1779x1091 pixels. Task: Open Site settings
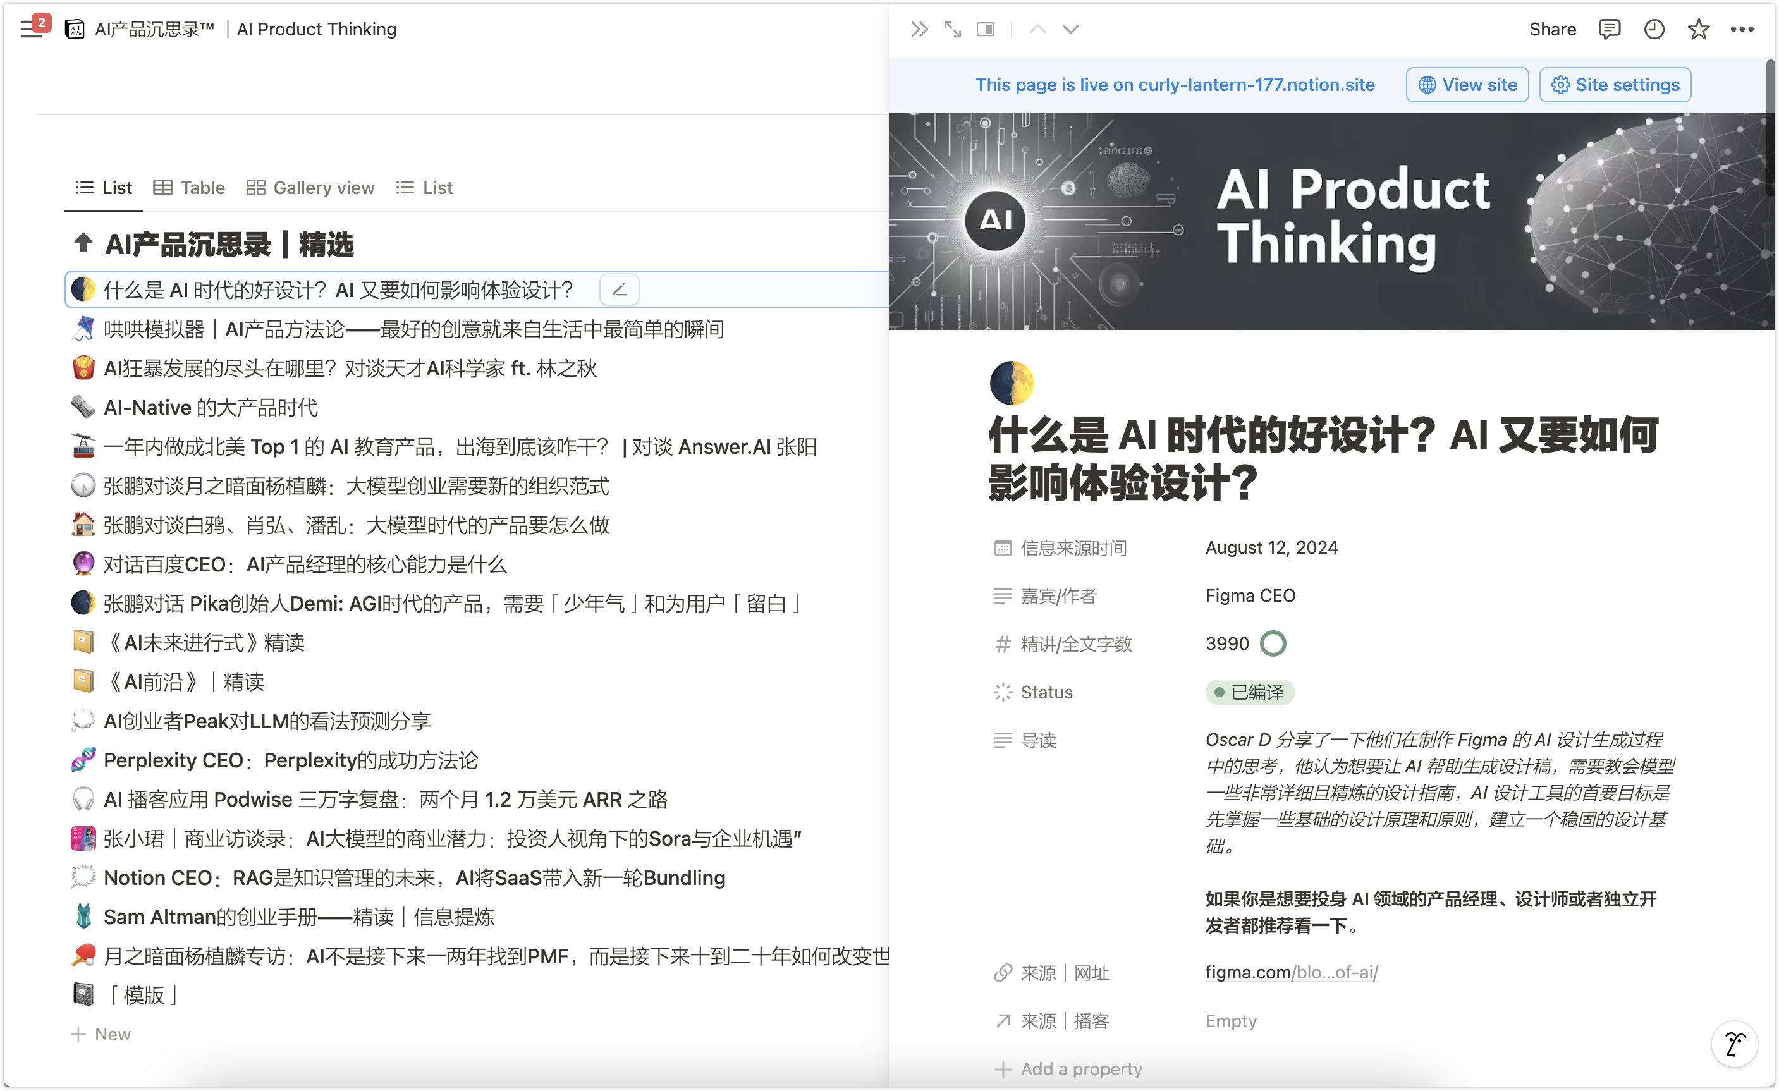point(1615,85)
